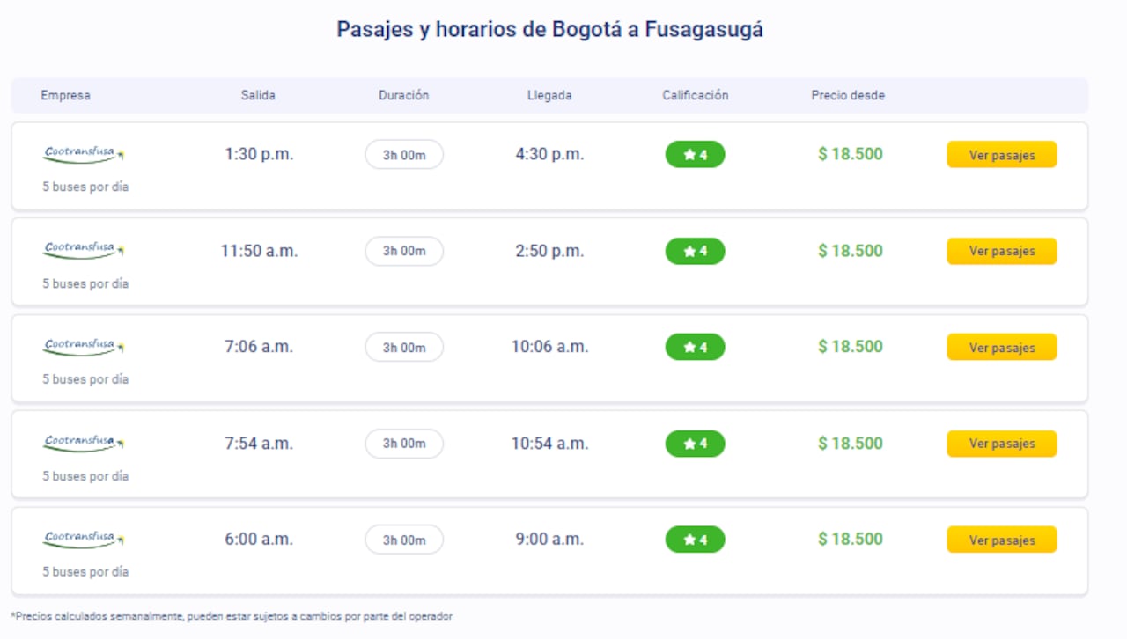The height and width of the screenshot is (639, 1127).
Task: Click the Cootransfusa logo on the 6:00 a.m. trip
Action: pyautogui.click(x=82, y=537)
